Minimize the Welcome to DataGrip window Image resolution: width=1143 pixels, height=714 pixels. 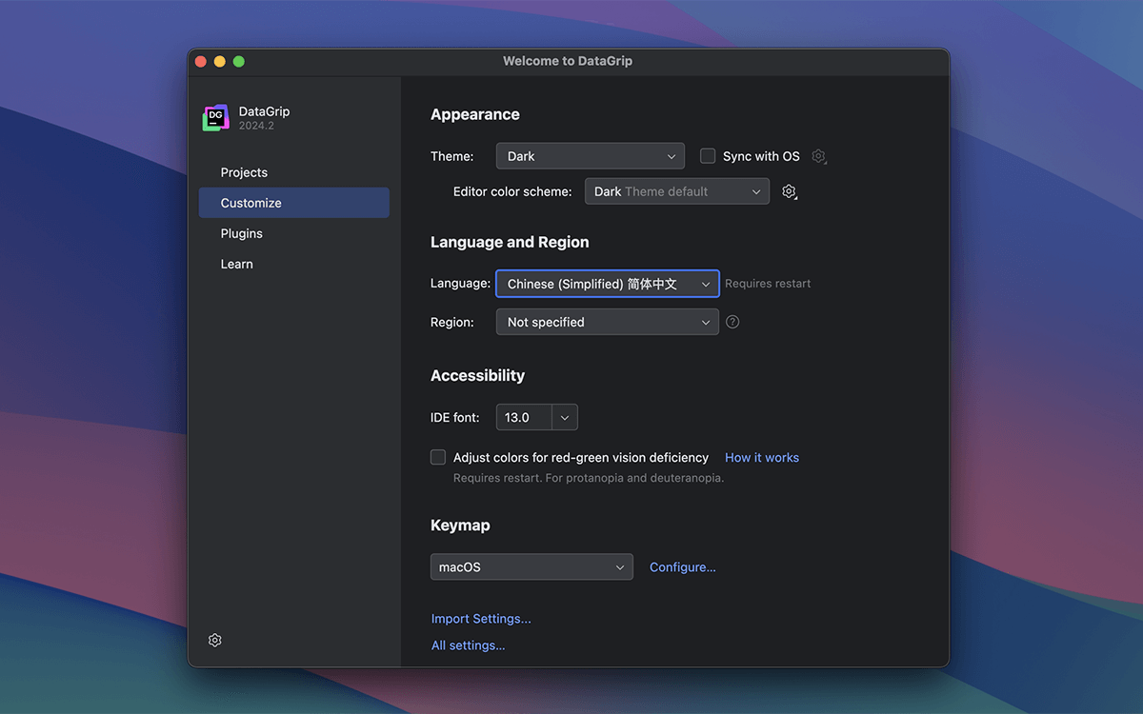[x=220, y=61]
